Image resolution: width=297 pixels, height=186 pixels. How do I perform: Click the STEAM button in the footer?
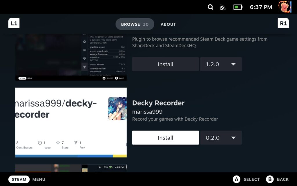pyautogui.click(x=19, y=179)
